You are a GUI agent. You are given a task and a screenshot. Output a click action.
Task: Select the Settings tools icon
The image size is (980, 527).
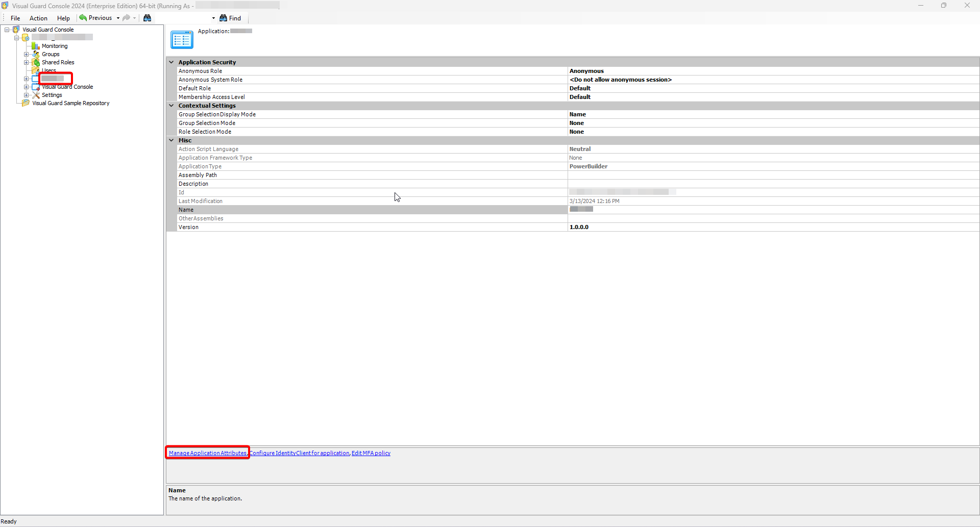tap(36, 95)
